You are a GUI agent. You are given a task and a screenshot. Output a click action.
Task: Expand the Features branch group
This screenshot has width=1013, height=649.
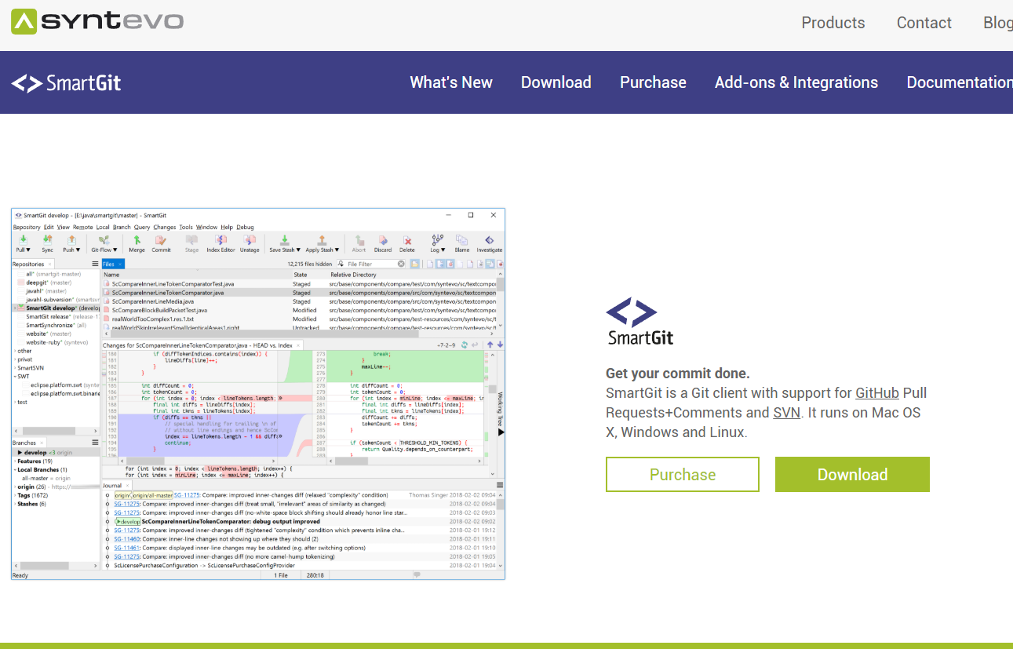coord(14,461)
